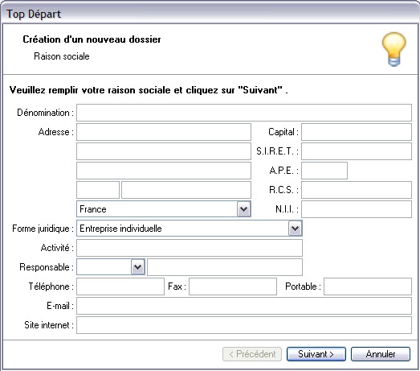Image resolution: width=420 pixels, height=371 pixels.
Task: Click the A.P.E. code field
Action: 324,171
